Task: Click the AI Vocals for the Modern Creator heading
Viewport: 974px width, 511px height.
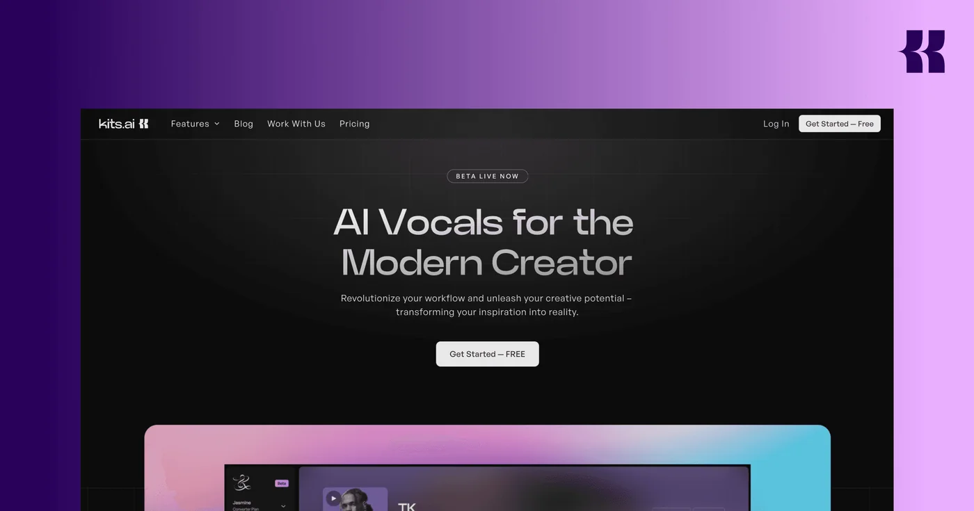Action: pyautogui.click(x=484, y=242)
